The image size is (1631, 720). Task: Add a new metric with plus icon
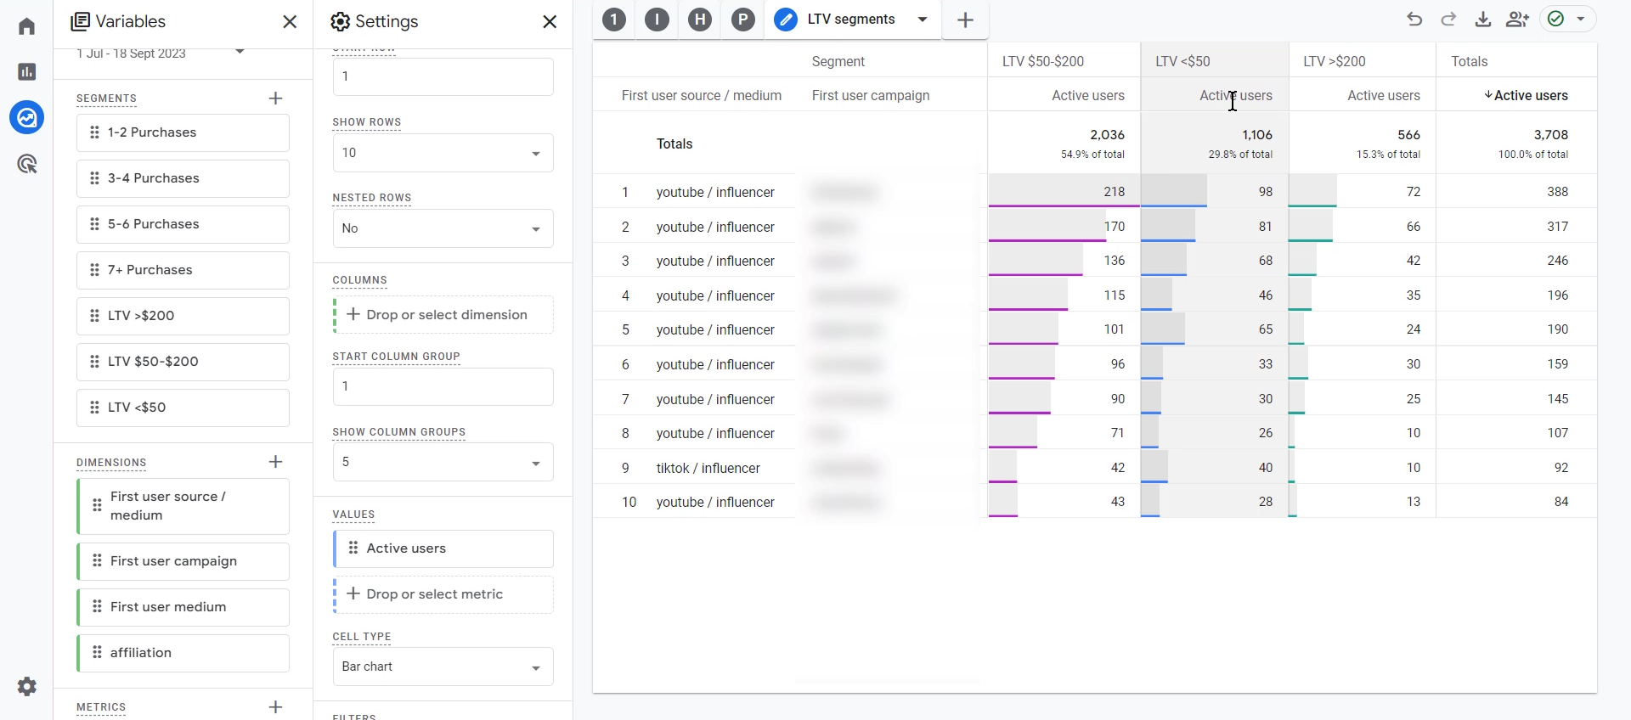pos(275,706)
